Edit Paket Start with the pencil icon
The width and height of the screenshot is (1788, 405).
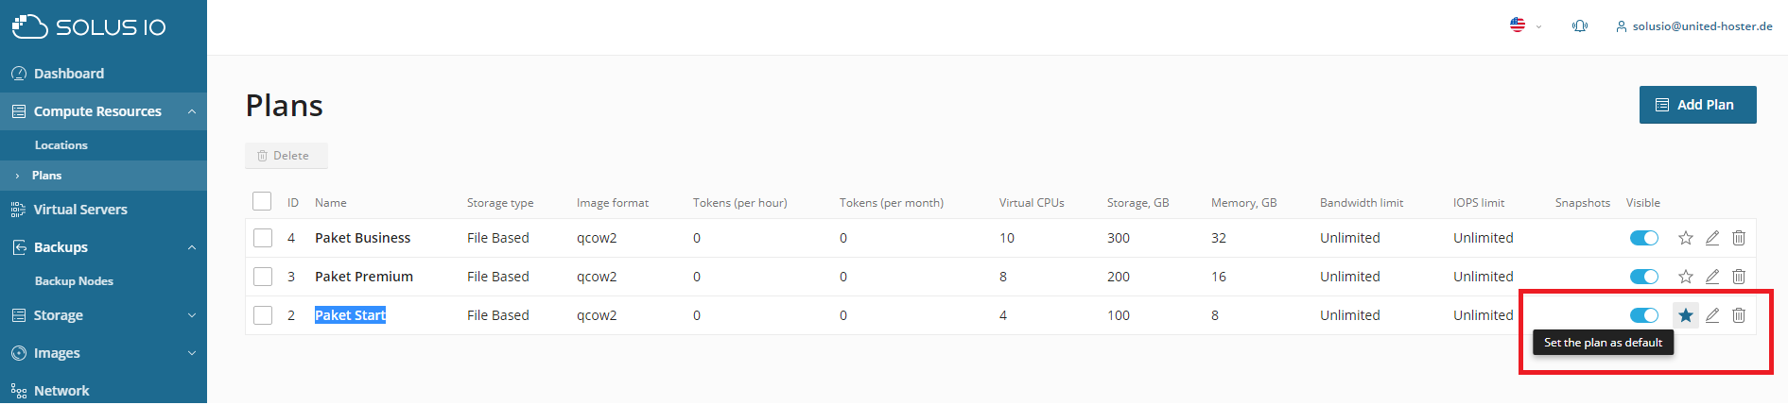[1711, 315]
